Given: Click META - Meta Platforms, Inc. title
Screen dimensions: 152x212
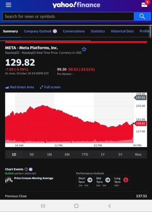Looking at the screenshot, I should pyautogui.click(x=32, y=48).
